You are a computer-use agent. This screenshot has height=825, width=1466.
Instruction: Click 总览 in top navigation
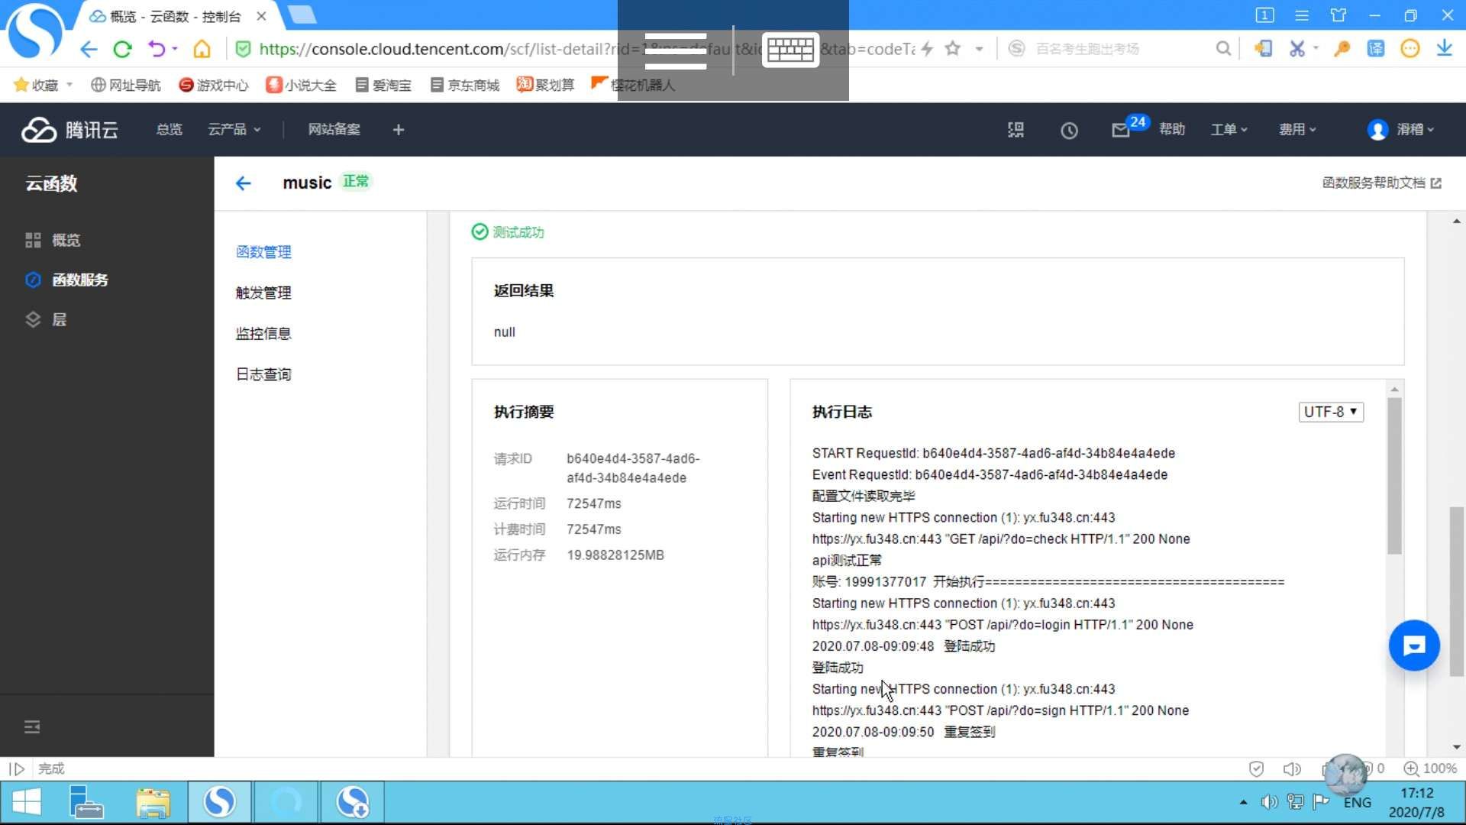(x=170, y=130)
